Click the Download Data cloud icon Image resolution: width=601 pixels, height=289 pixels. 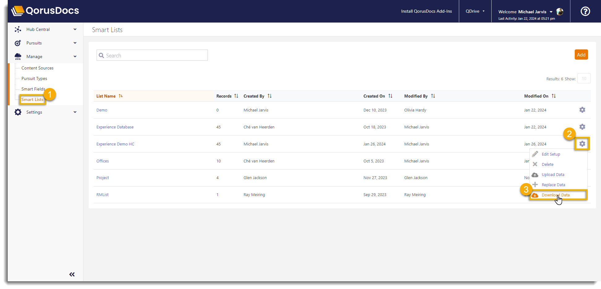(535, 195)
